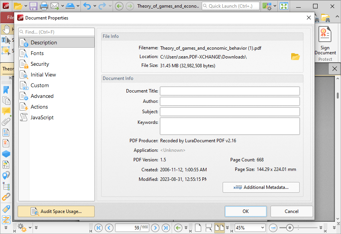Open Custom properties section

tap(57, 85)
